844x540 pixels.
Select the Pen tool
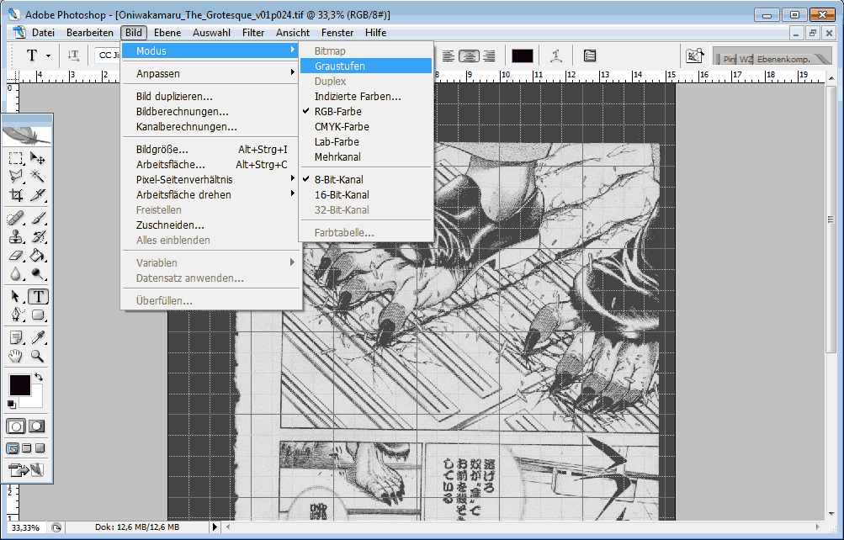pos(16,315)
